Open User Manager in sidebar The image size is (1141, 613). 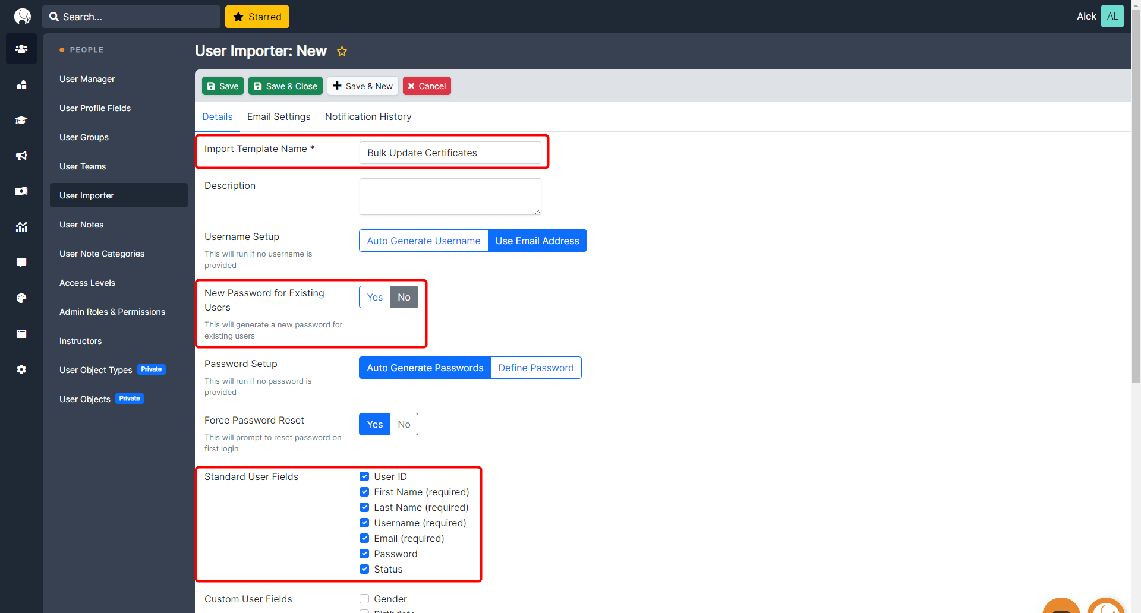click(119, 79)
